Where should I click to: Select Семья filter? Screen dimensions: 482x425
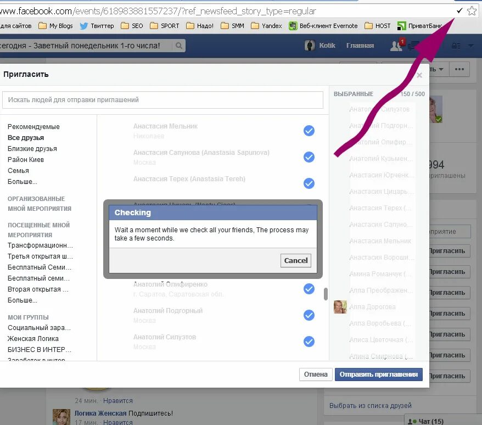click(18, 171)
